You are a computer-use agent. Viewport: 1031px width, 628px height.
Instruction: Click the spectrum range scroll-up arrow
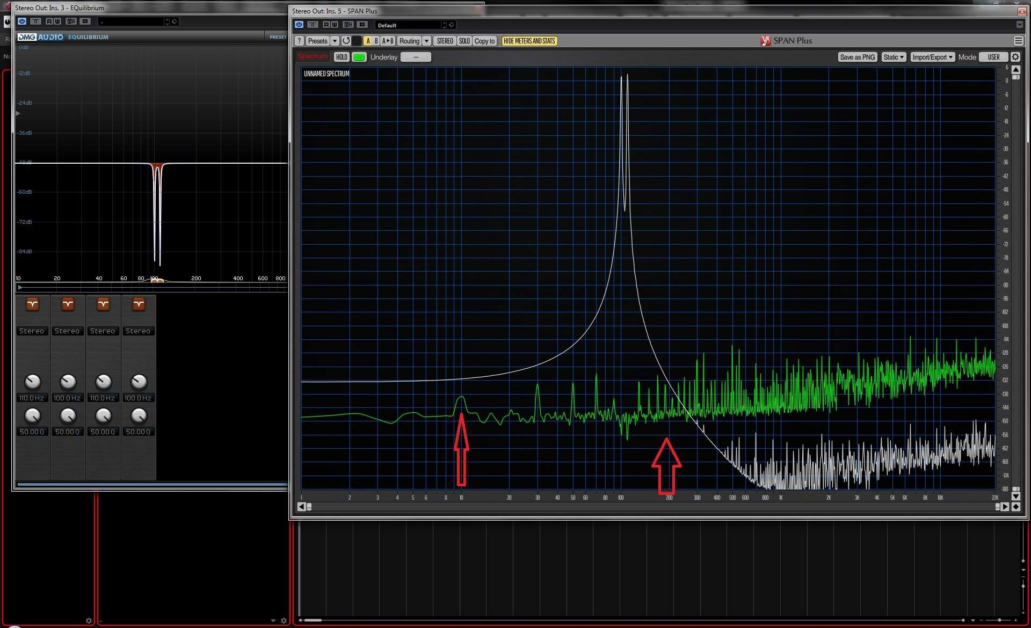1016,70
